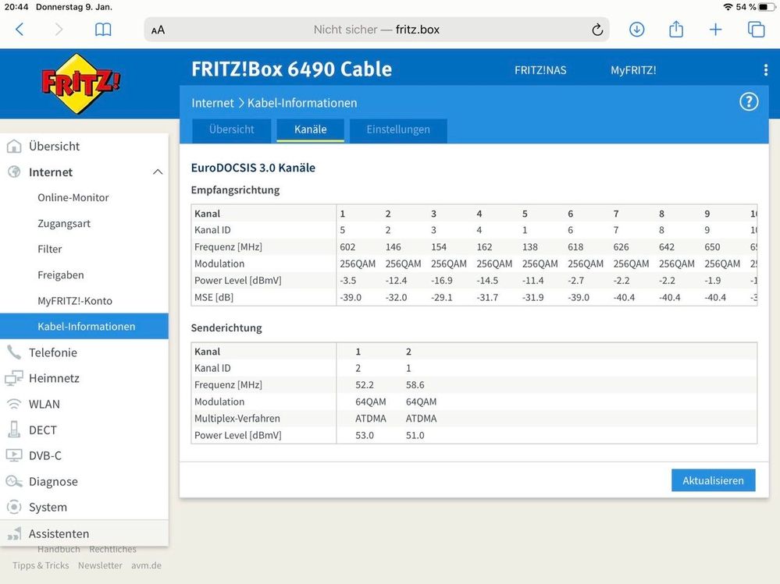Click the Assistenten wizard icon
The image size is (780, 584).
pos(14,533)
